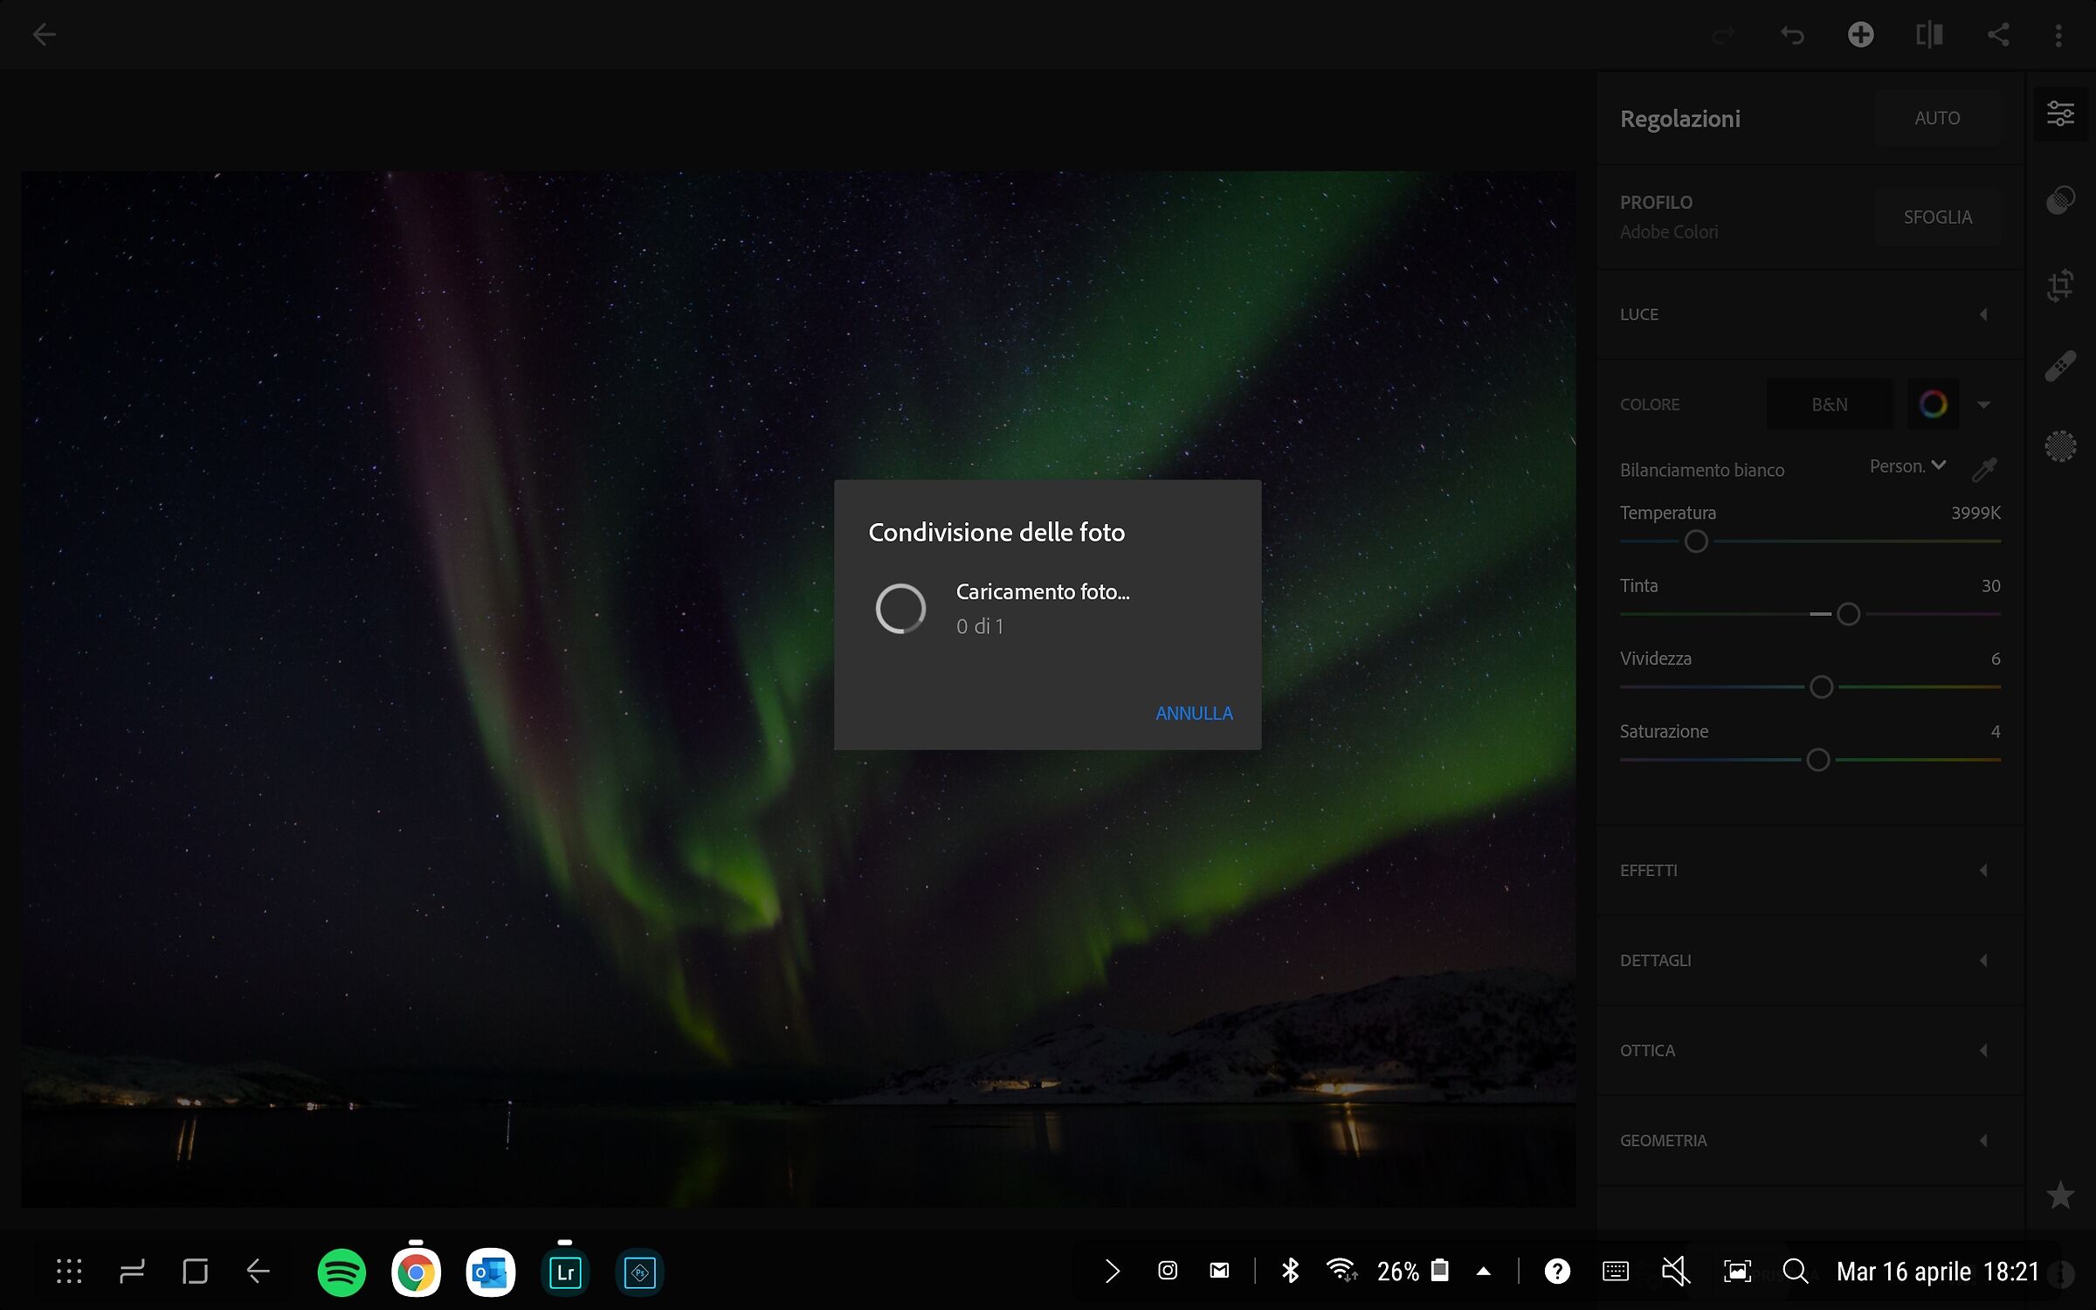Image resolution: width=2096 pixels, height=1310 pixels.
Task: Open the Regolazioni adjustments panel icon
Action: click(x=2060, y=114)
